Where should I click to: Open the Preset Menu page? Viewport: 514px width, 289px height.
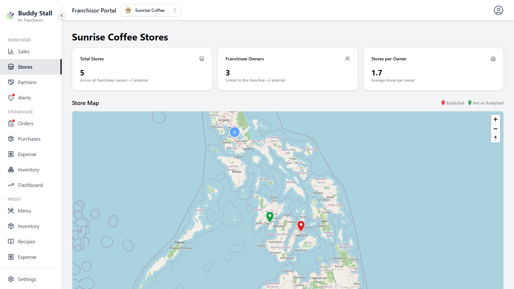31,211
